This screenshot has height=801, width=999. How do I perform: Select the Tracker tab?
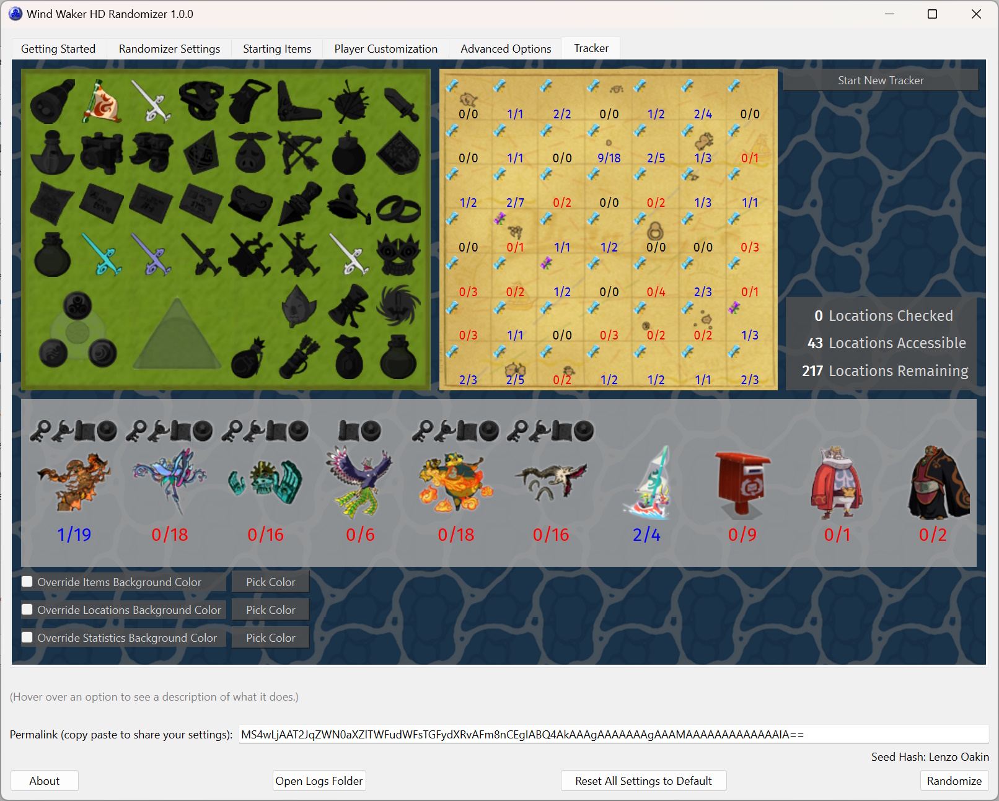pos(591,48)
